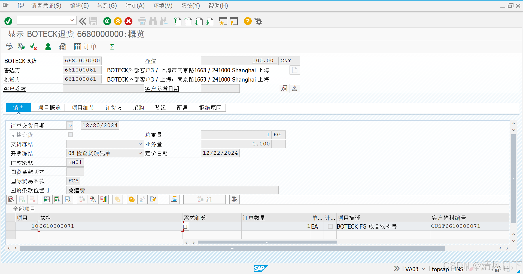Open the 交货冻结 dropdown
This screenshot has width=523, height=274.
(x=140, y=144)
